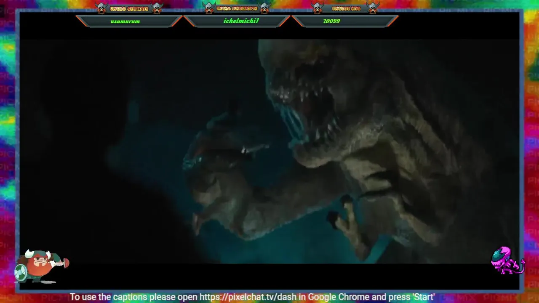Open the pixelchat.tv/dash link in the caption

click(x=248, y=297)
